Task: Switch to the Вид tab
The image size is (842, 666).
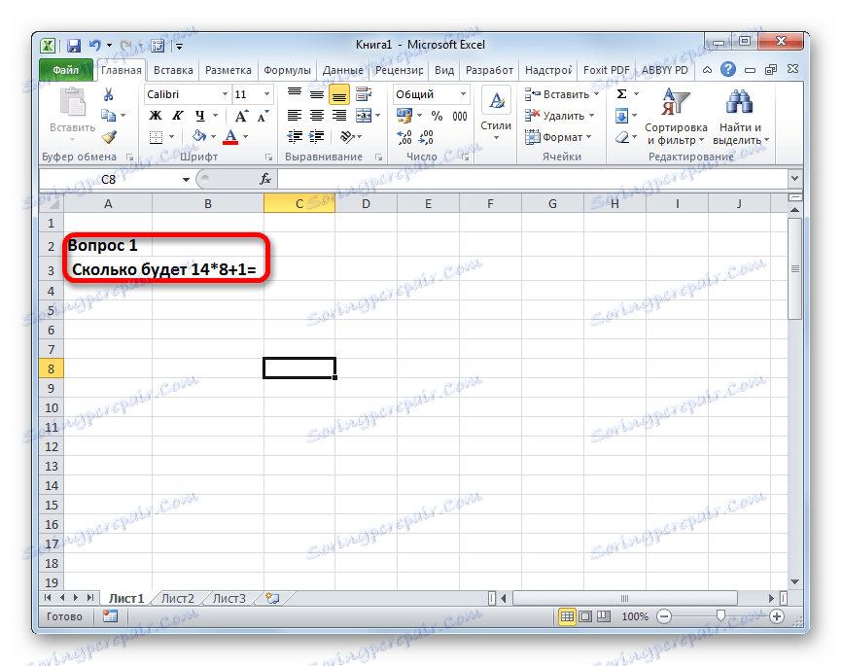Action: pyautogui.click(x=444, y=70)
